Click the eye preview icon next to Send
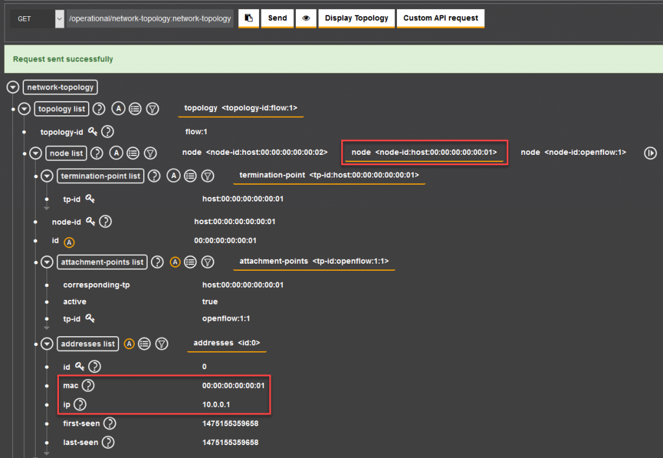The image size is (663, 458). point(306,18)
